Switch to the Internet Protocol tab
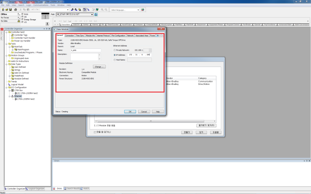Screen dimensions: 311x194 (x=103, y=36)
